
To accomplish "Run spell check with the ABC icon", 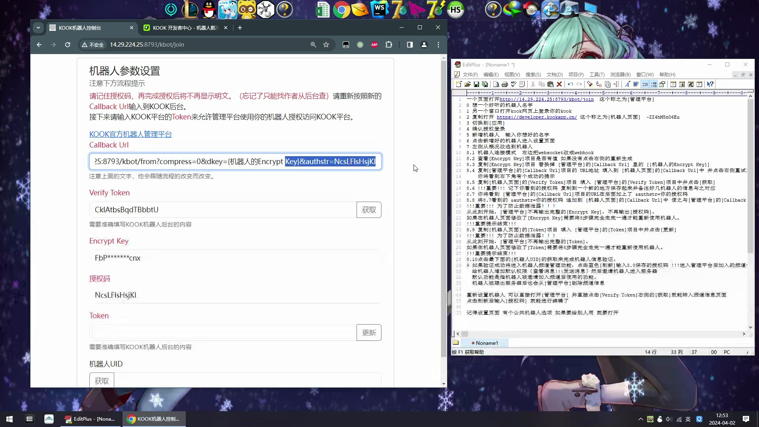I will [x=514, y=84].
